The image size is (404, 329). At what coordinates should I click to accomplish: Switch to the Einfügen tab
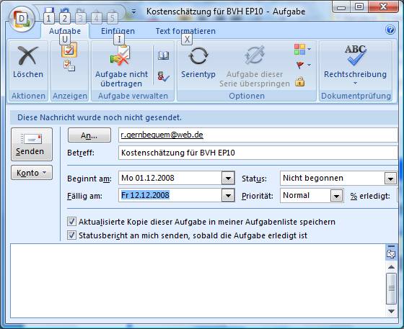coord(118,31)
